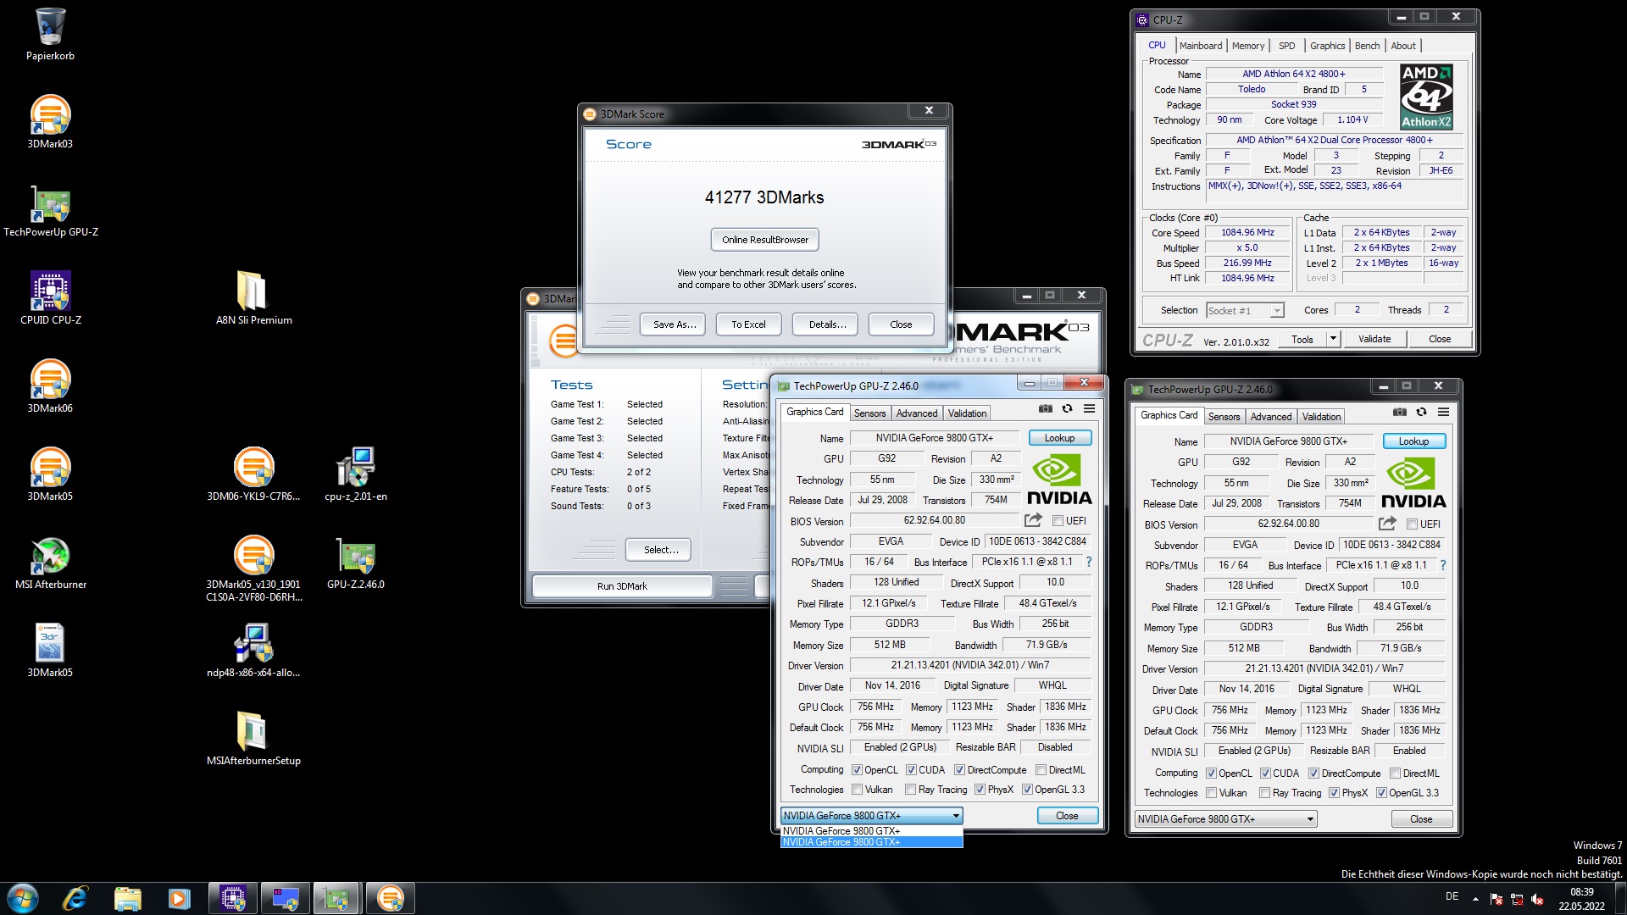Click refresh icon in right GPU-Z window

(1421, 412)
